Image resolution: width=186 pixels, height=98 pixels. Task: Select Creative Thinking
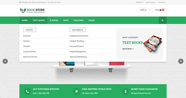pos(77,41)
